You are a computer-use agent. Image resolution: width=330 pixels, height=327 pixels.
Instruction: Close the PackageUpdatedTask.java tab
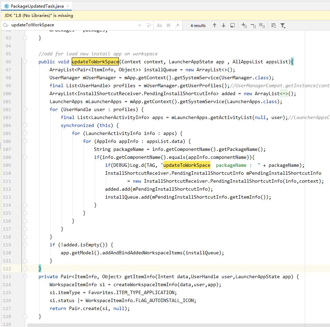point(68,6)
